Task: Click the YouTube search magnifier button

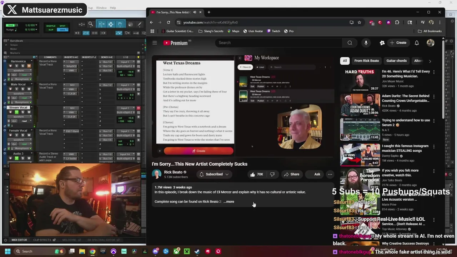Action: [350, 43]
